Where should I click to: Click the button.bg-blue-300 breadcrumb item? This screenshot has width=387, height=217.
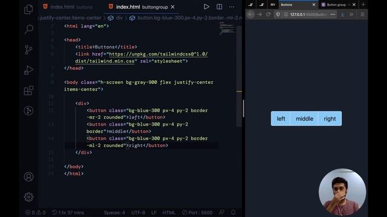[189, 17]
